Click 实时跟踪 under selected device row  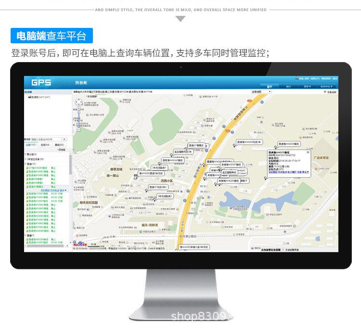45,191
